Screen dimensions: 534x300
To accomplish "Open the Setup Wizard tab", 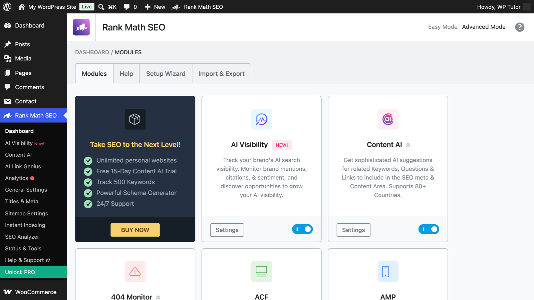I will tap(166, 73).
